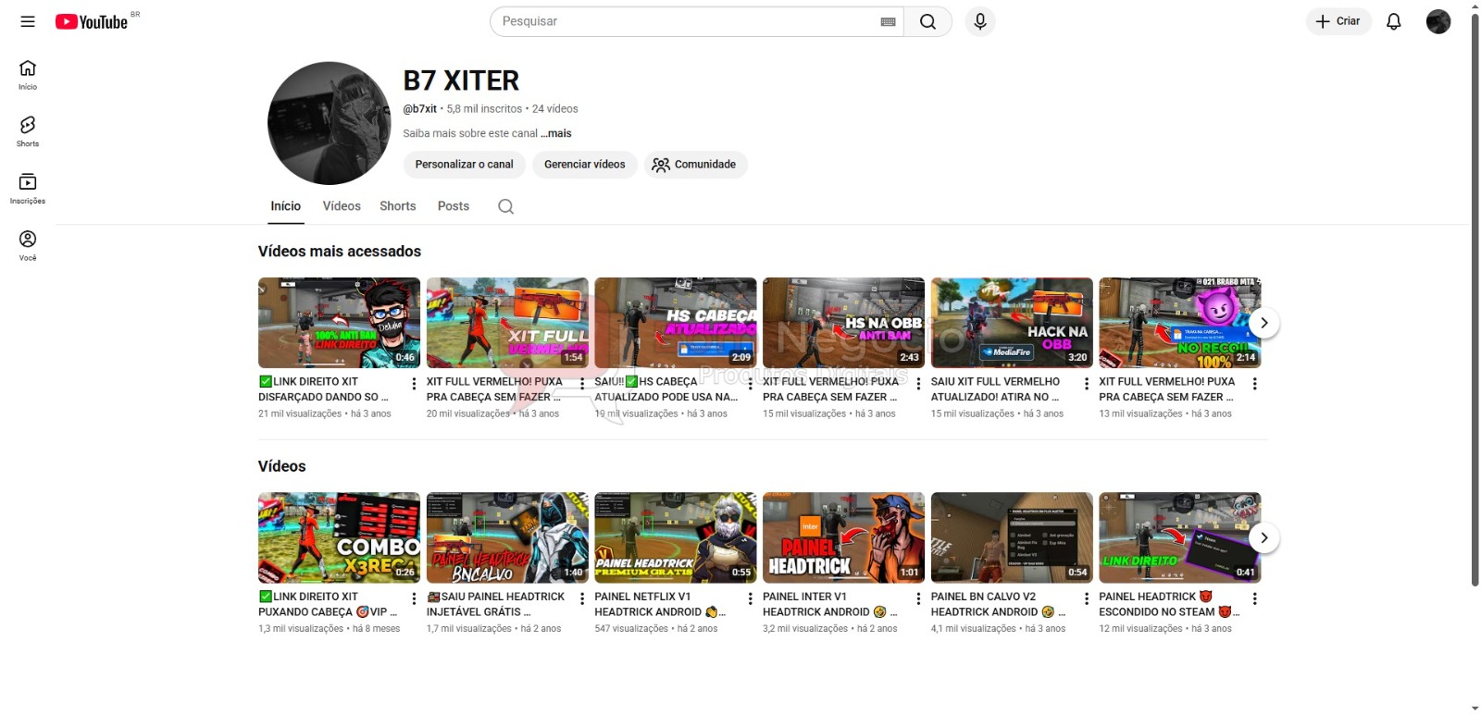Image resolution: width=1481 pixels, height=715 pixels.
Task: Play Inter PAINEL HEADTRICK thumbnail 1:01
Action: (x=843, y=537)
